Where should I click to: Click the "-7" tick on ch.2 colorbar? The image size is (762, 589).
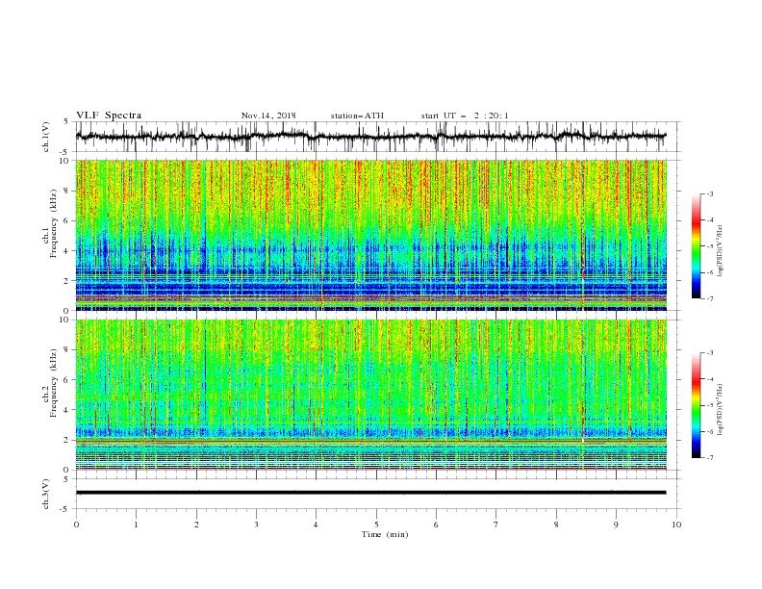[x=709, y=458]
